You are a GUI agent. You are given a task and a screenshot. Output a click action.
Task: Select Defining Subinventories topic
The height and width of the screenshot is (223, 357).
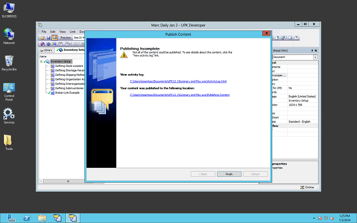pos(69,88)
